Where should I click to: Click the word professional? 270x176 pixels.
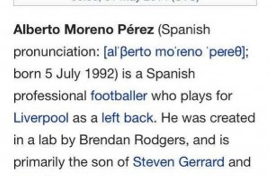coord(50,96)
